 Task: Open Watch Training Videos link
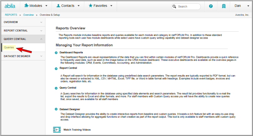point(77,130)
